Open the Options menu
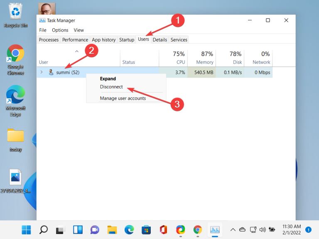 [60, 30]
